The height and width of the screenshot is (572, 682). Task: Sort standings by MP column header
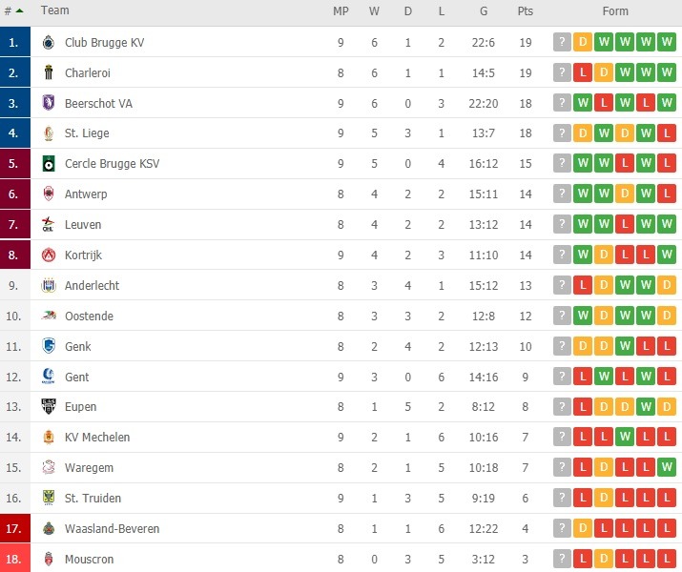341,11
